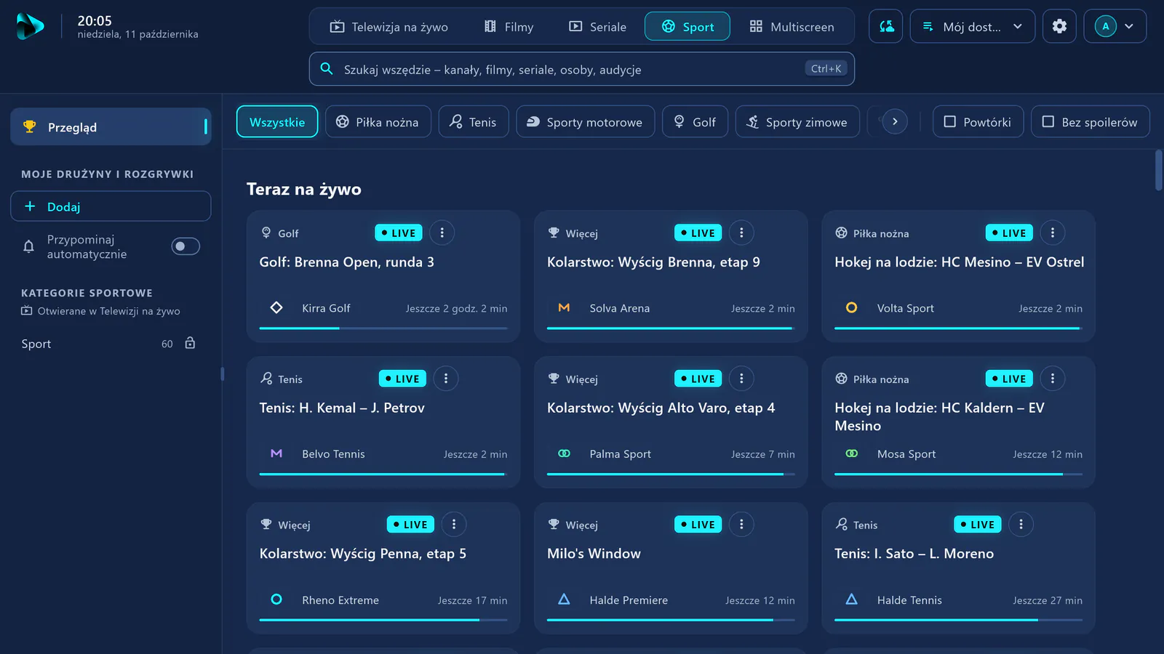Screen dimensions: 1164x654
Task: Open the Multiscreen tab
Action: (x=792, y=27)
